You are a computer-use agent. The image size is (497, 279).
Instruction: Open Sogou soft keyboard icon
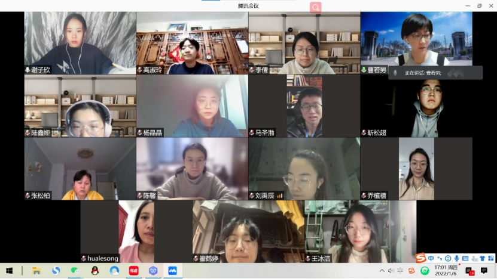point(465,258)
